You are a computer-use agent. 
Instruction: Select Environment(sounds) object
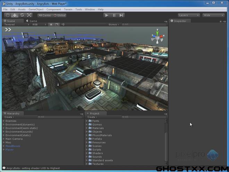(x=19, y=132)
